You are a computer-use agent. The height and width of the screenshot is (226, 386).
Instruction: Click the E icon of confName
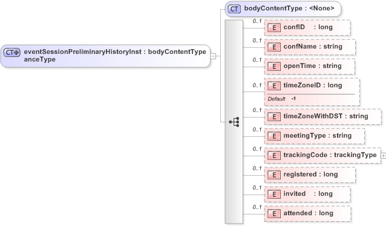tap(273, 47)
